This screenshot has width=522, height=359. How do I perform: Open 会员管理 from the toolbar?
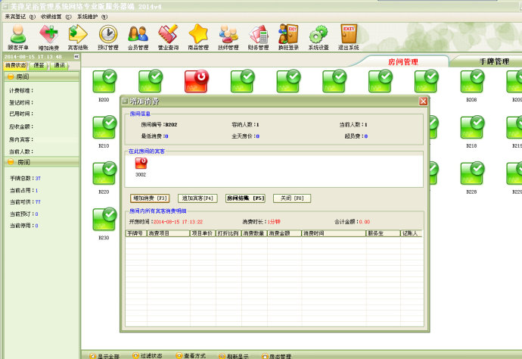tap(138, 37)
